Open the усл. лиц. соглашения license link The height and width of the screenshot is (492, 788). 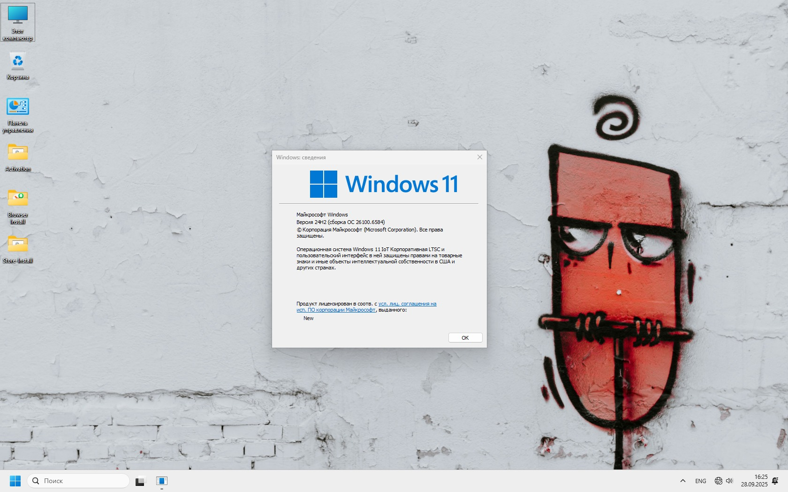(x=407, y=304)
